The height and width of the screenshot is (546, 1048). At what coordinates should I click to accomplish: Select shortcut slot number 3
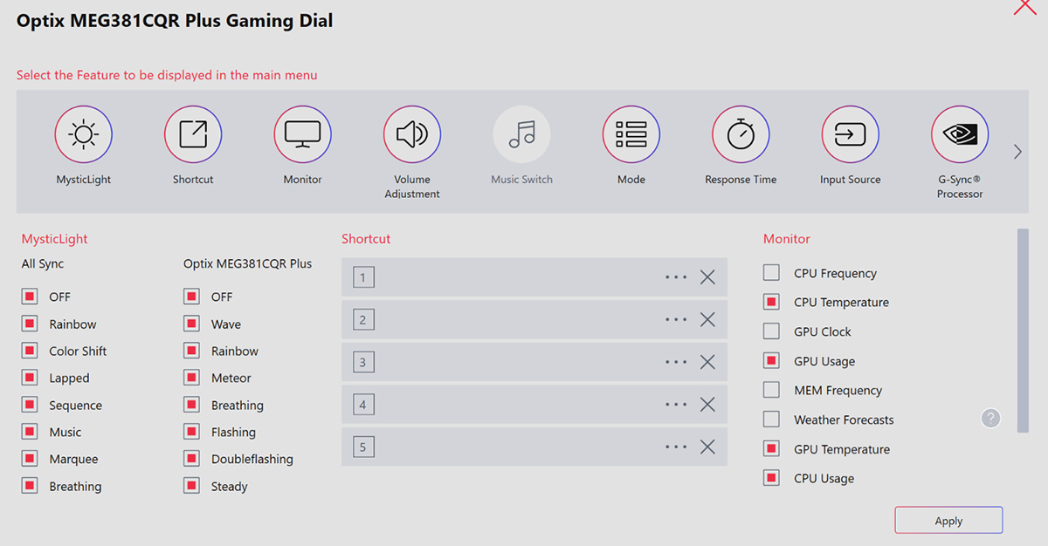tap(363, 363)
